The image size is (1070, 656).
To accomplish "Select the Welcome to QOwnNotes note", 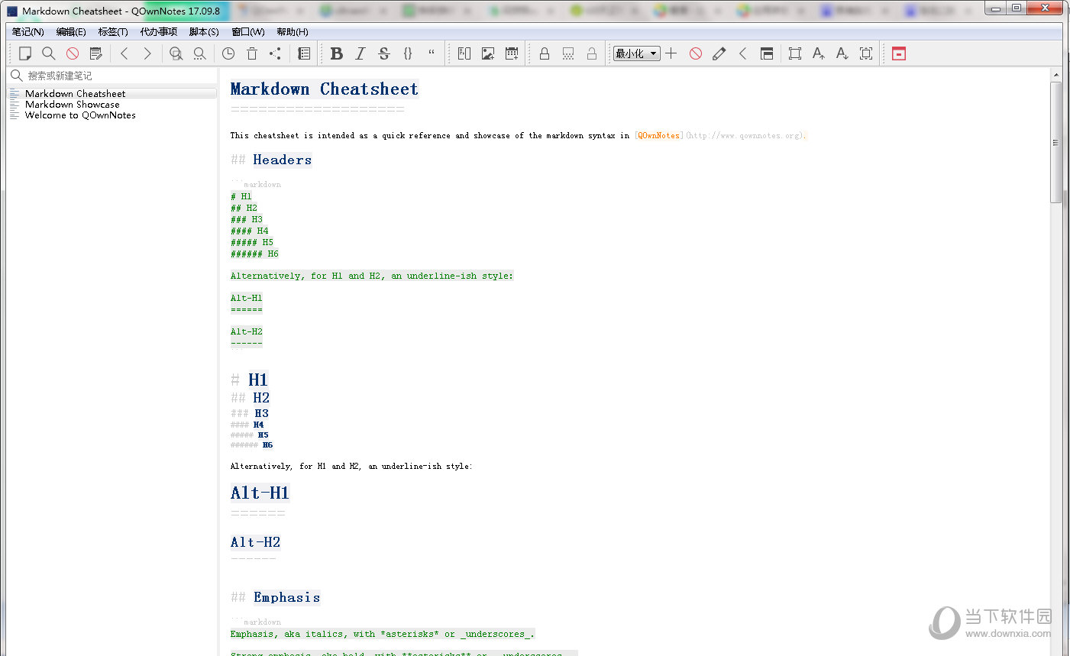I will pyautogui.click(x=113, y=115).
